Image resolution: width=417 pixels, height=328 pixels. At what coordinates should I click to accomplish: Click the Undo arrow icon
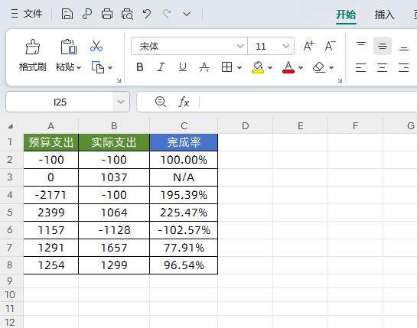[147, 14]
